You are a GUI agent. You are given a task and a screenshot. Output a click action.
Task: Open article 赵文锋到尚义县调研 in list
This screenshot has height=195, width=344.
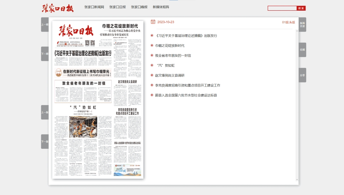tap(170, 75)
